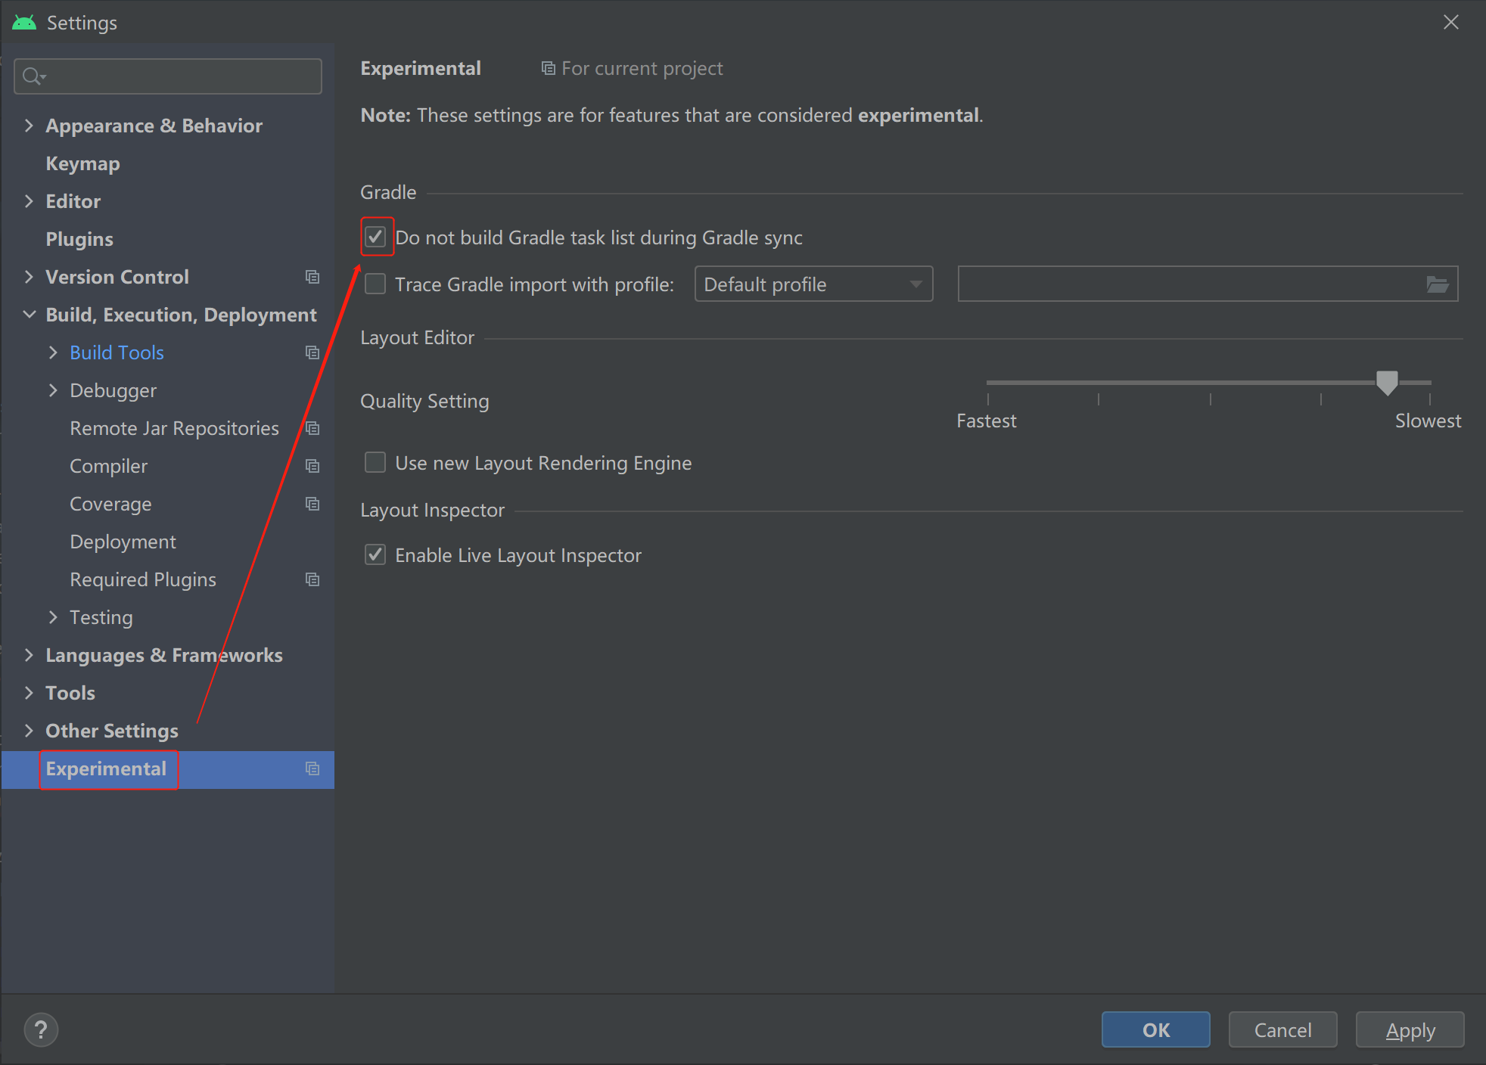Expand the Editor section chevron
1486x1065 pixels.
pyautogui.click(x=29, y=201)
